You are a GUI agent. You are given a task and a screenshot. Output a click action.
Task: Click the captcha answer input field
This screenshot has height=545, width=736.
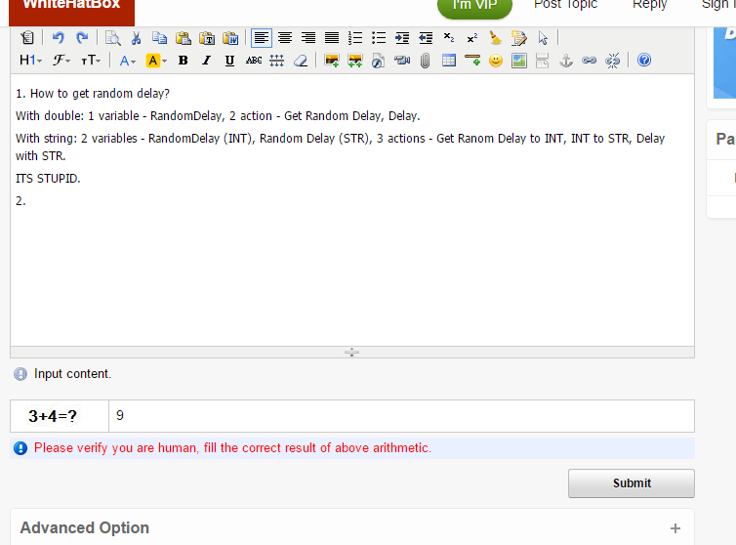click(x=400, y=416)
